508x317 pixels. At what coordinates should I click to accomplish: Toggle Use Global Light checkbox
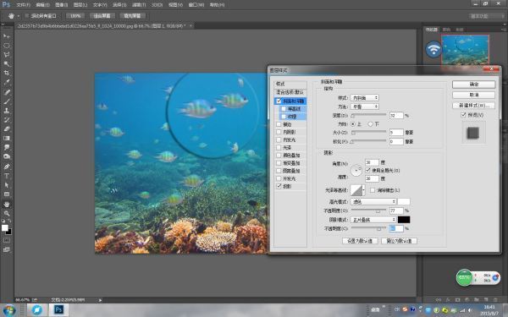367,170
